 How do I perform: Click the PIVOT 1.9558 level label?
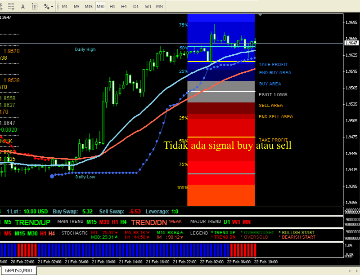point(273,95)
